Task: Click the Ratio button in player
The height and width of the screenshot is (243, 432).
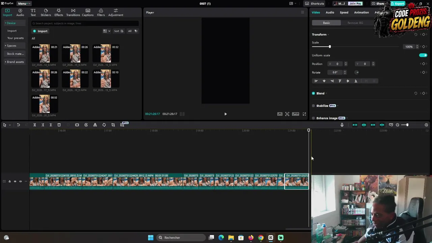Action: (295, 114)
